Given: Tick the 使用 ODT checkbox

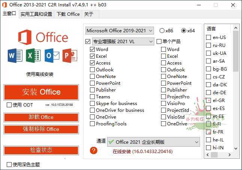Looking at the screenshot, I should pyautogui.click(x=9, y=105).
